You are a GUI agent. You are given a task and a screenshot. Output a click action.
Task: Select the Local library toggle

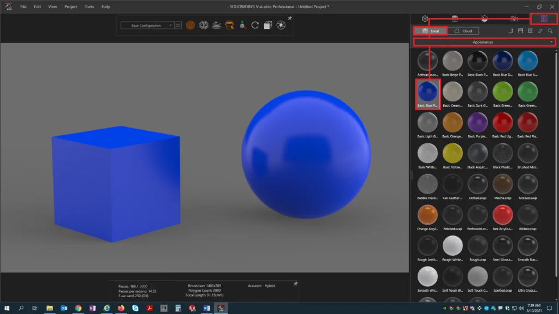click(430, 31)
